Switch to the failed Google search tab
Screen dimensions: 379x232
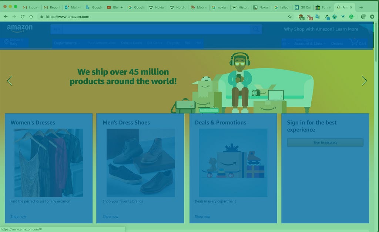[x=282, y=7]
